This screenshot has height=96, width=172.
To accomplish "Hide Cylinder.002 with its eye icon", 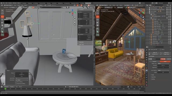I will 169,41.
